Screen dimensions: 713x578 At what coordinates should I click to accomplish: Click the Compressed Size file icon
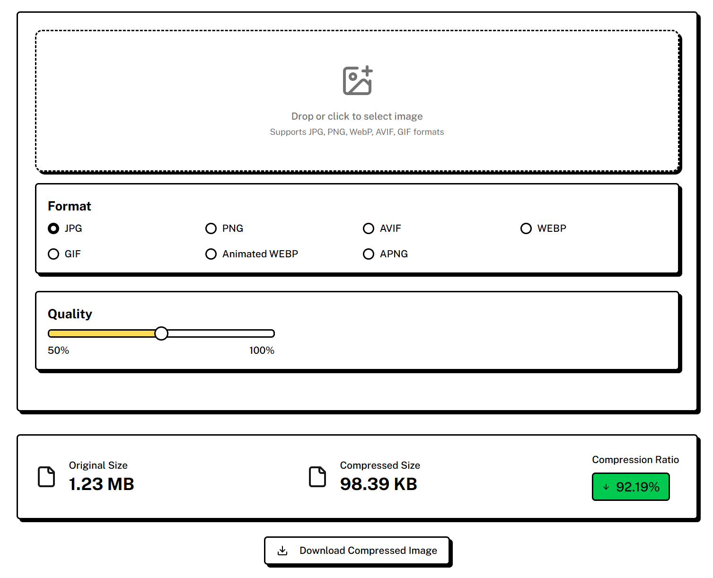pyautogui.click(x=317, y=476)
